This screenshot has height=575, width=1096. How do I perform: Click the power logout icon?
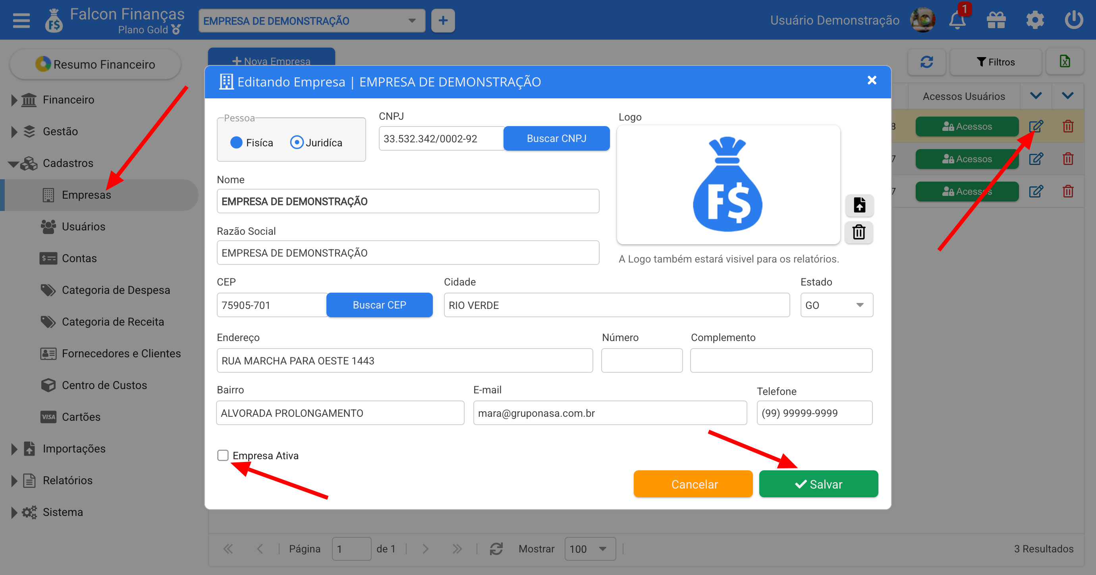tap(1073, 20)
